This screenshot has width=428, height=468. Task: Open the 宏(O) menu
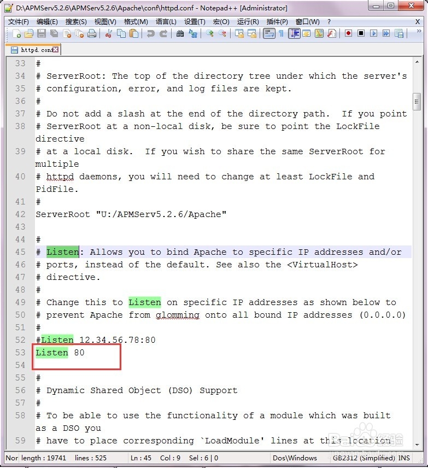pos(221,21)
